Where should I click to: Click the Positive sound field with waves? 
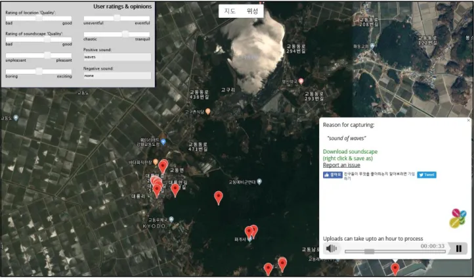point(118,57)
